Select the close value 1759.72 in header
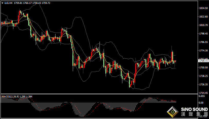The width and height of the screenshot is (209, 119). coord(46,3)
